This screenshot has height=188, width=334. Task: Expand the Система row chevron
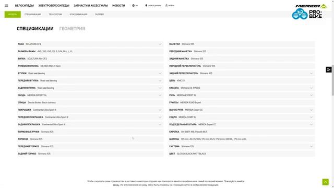[311, 146]
